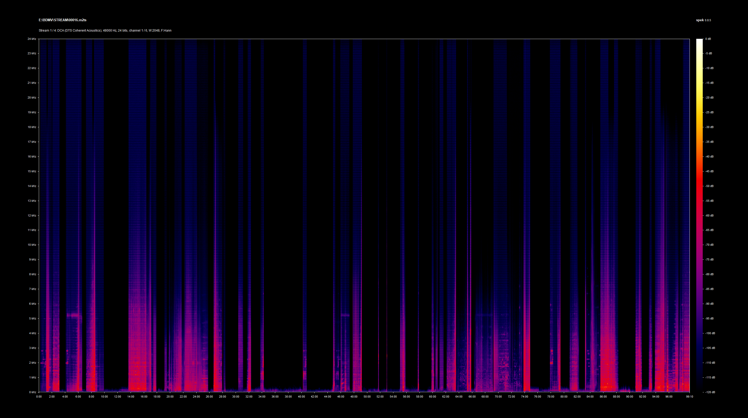Screen dimensions: 748x418
Task: Click the -70 dB scale label
Action: pos(709,245)
